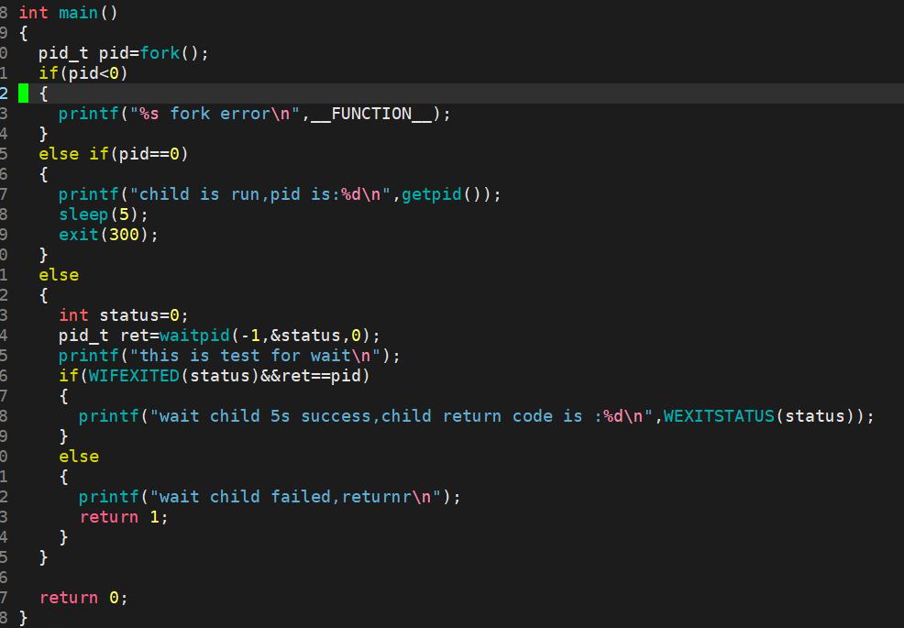Image resolution: width=904 pixels, height=628 pixels.
Task: Click the 'else if(pid==0)' line
Action: [114, 154]
